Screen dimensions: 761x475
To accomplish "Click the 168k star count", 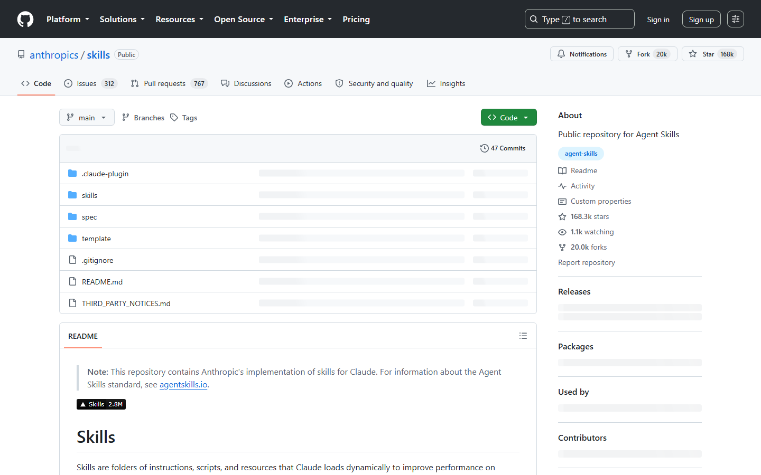I will (727, 54).
